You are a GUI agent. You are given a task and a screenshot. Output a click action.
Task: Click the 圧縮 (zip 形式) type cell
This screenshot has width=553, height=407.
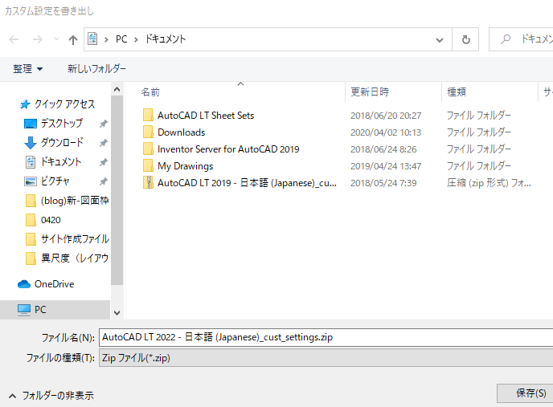click(489, 183)
